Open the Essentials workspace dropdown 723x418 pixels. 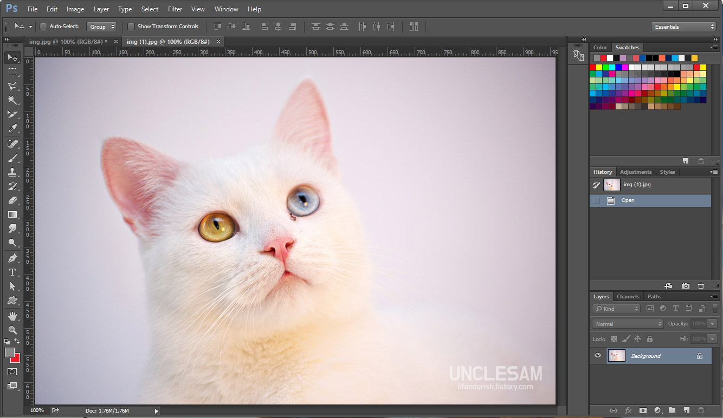pyautogui.click(x=683, y=27)
